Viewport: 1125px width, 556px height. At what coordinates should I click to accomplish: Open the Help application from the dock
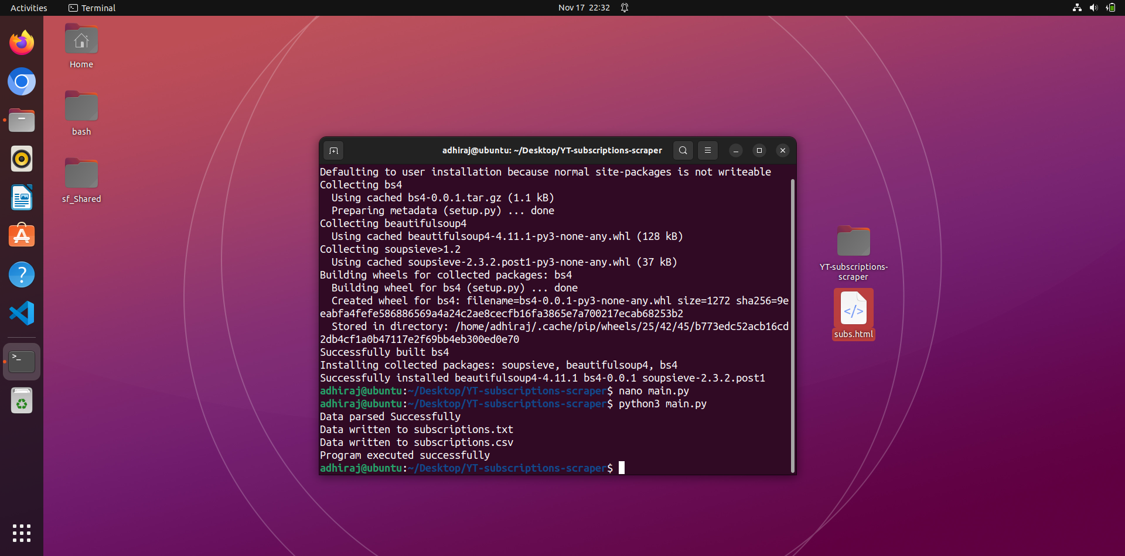tap(21, 274)
